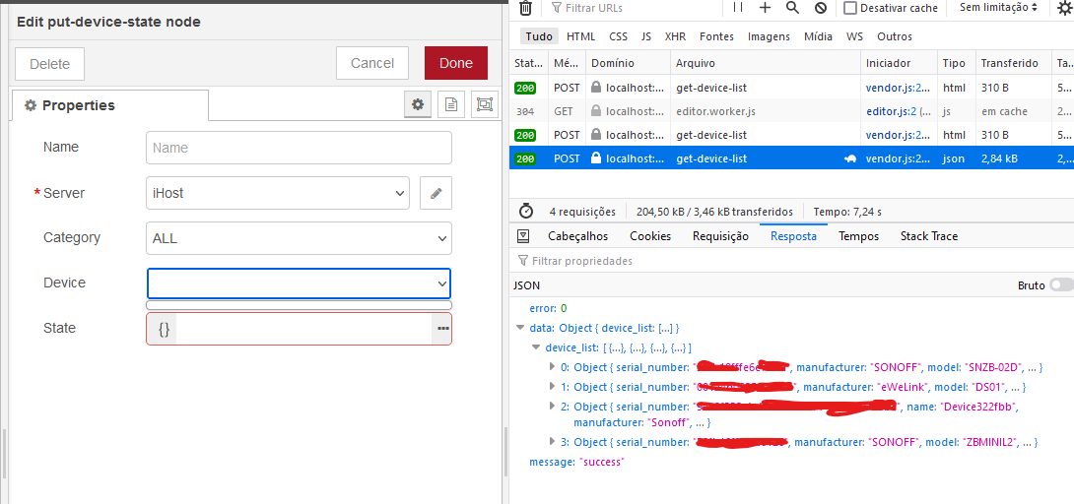Open node description document icon
The height and width of the screenshot is (504, 1074).
point(450,104)
